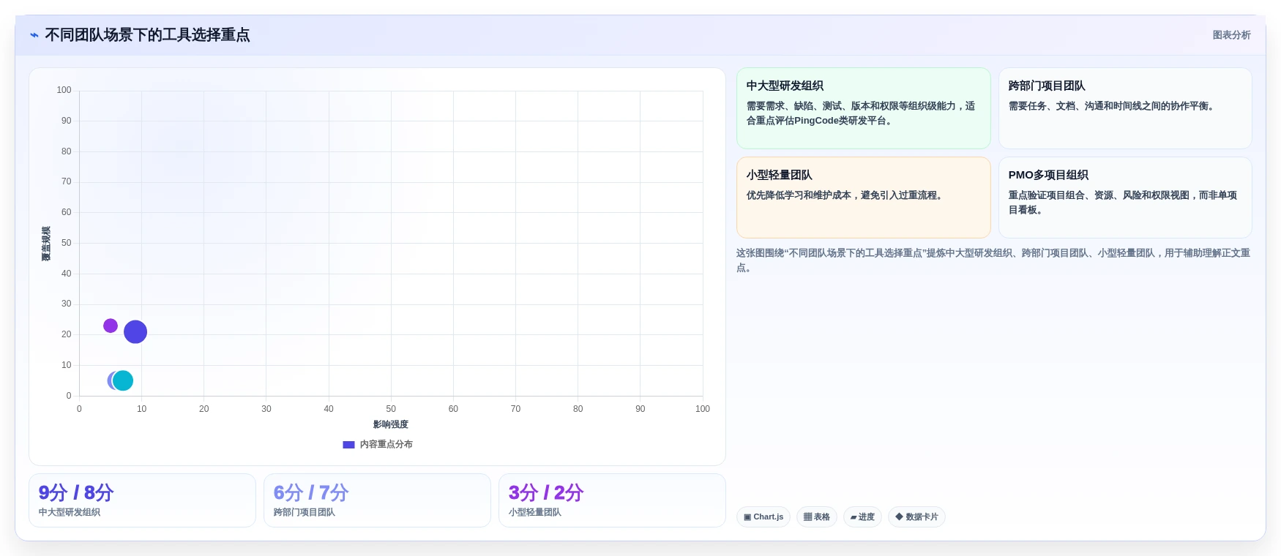Click the title 不同团队场景下的工具选择重点
The image size is (1281, 556).
(x=147, y=35)
